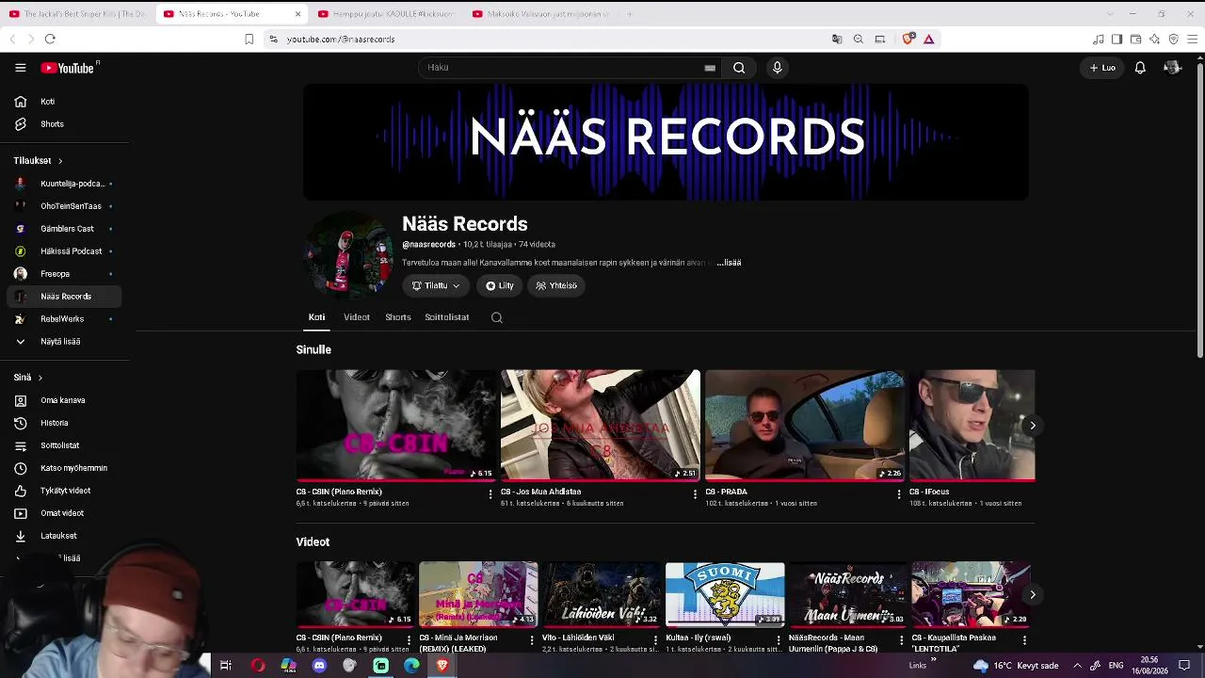Open the Yhteisö community button

click(x=556, y=285)
